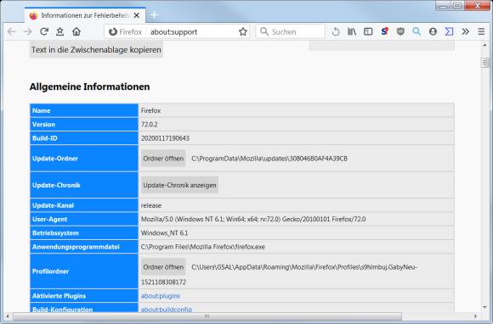Click the blue magnifier extension icon
The image size is (493, 324).
click(416, 31)
